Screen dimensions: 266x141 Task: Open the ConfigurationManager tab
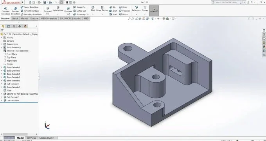14,26
